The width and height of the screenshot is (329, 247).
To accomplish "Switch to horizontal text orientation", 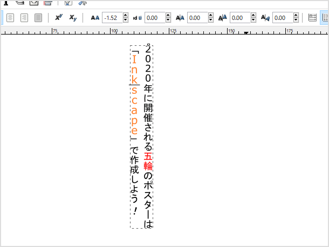I will 312,18.
